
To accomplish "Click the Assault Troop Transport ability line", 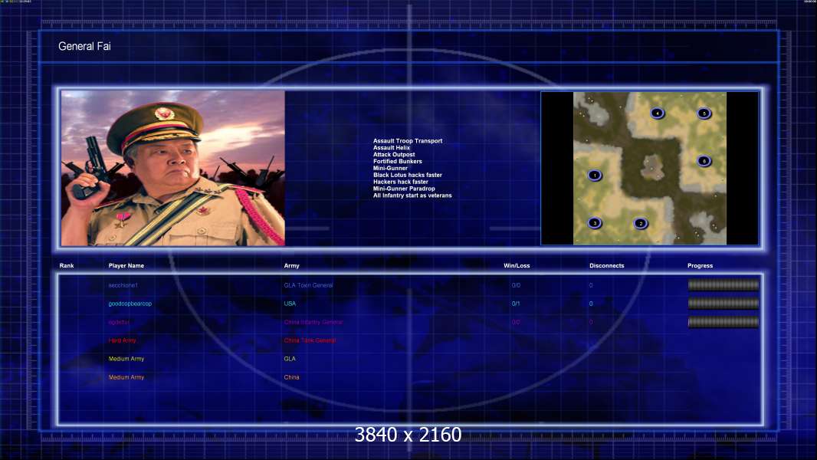I will tap(408, 140).
